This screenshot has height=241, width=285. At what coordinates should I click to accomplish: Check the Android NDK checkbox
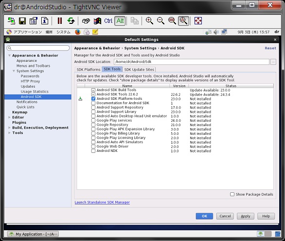tap(93, 151)
